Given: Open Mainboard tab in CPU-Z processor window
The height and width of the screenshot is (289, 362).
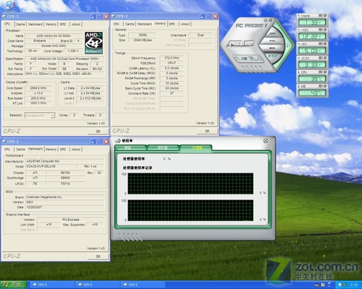Looking at the screenshot, I should [x=35, y=24].
